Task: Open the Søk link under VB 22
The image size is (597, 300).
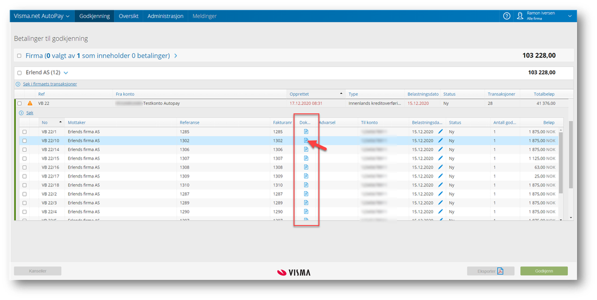Action: coord(30,113)
